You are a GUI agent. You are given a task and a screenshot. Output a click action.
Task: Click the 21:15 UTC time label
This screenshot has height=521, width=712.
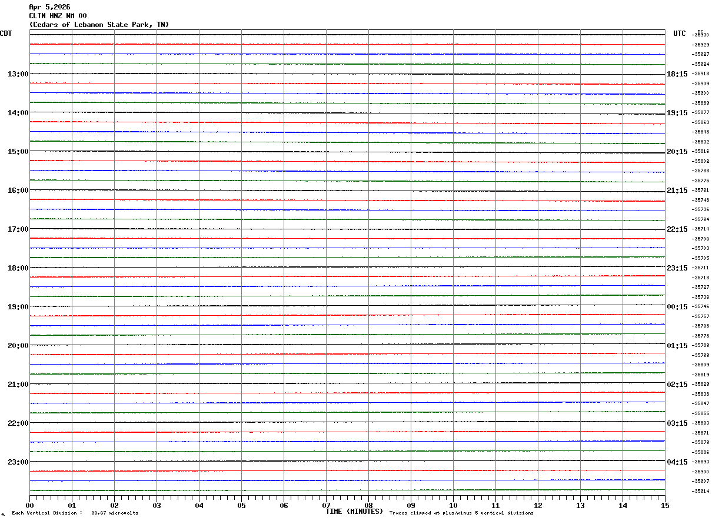coord(677,191)
